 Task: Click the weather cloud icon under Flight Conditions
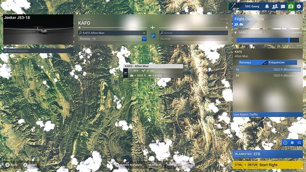coord(241,24)
